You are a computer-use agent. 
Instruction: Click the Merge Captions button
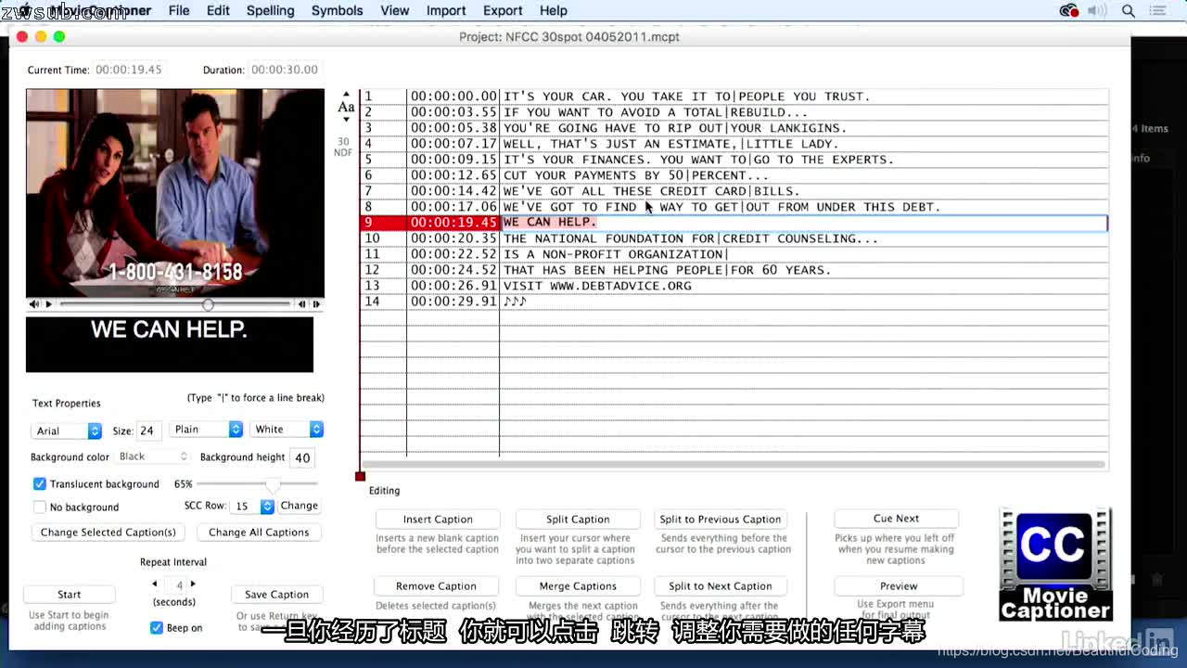(578, 586)
